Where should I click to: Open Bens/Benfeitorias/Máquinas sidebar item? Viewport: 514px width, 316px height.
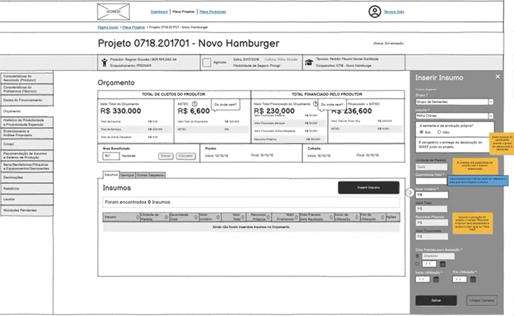[26, 167]
